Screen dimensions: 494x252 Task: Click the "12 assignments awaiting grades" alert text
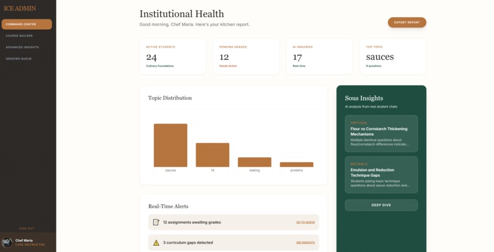[x=192, y=222]
